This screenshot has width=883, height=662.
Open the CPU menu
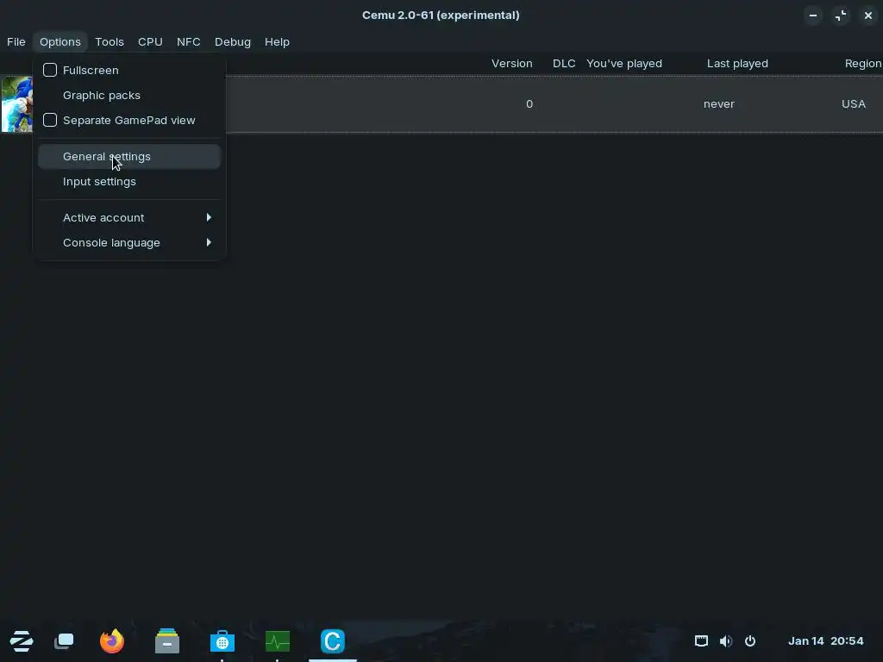pos(150,41)
